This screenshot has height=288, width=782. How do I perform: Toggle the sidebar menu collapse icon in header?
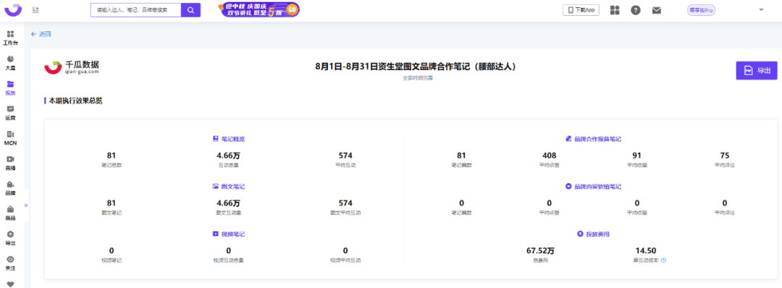35,10
